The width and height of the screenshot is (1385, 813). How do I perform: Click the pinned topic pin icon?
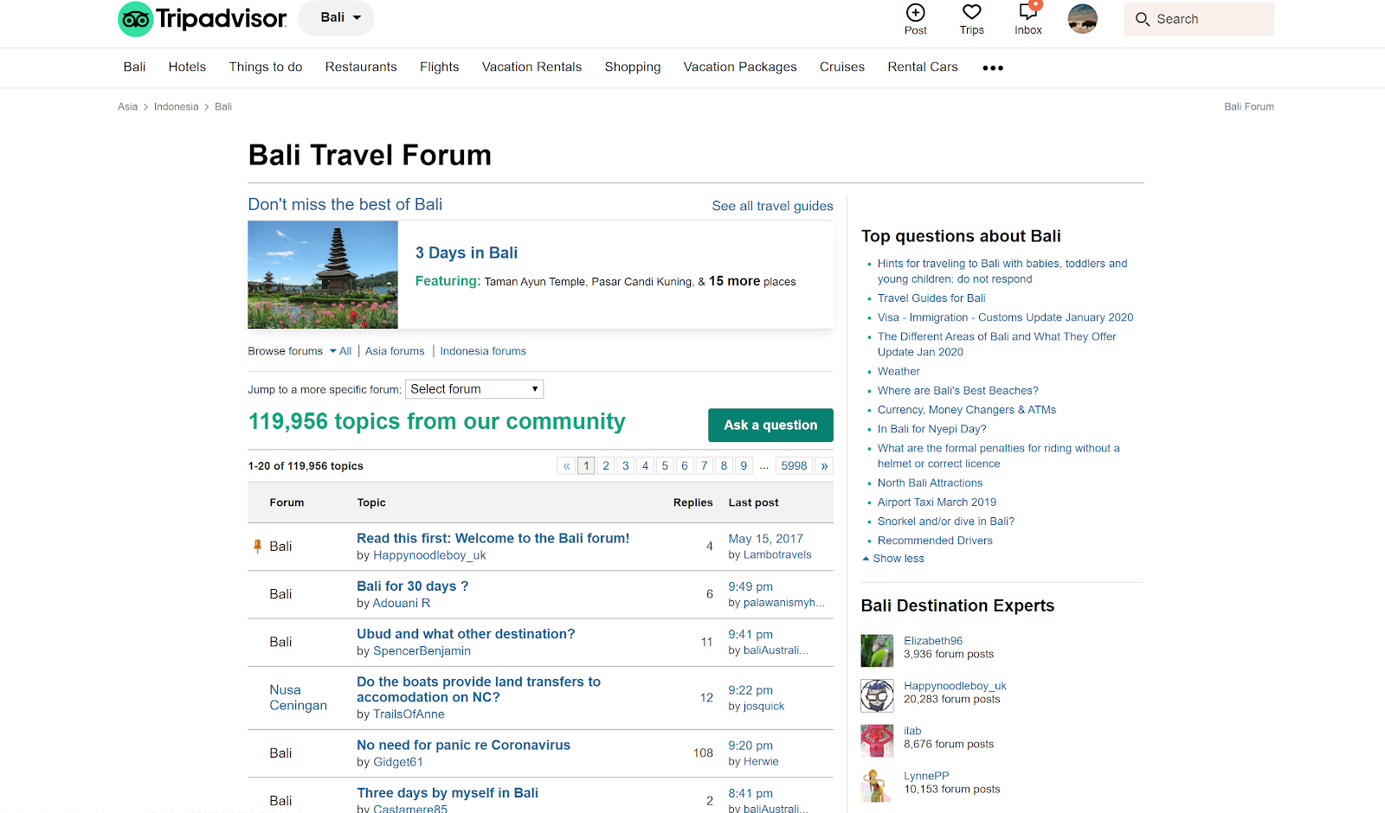click(257, 546)
